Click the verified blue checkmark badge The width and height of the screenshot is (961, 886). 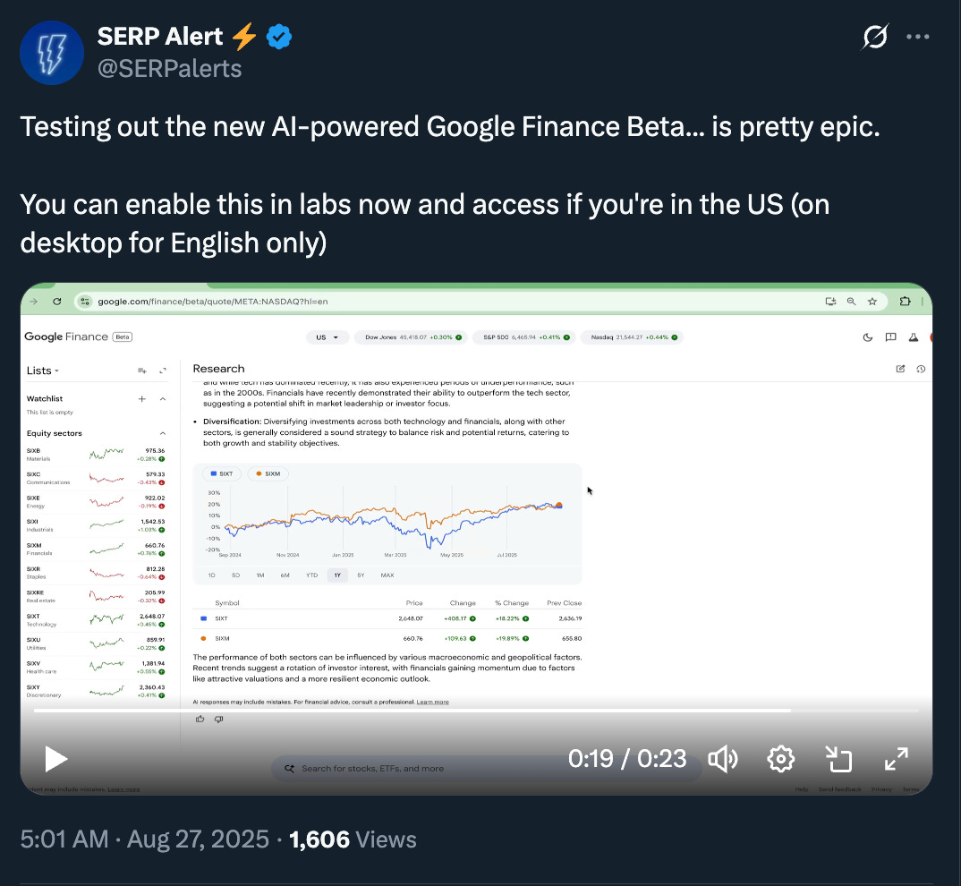[279, 37]
